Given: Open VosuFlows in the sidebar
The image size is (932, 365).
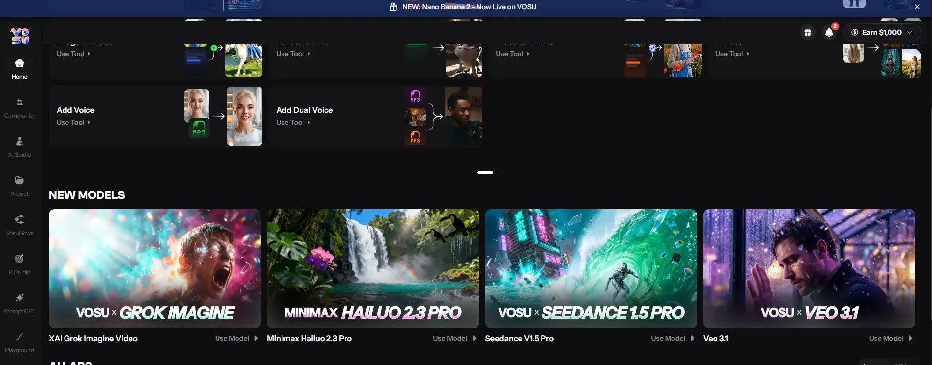Looking at the screenshot, I should click(x=20, y=225).
